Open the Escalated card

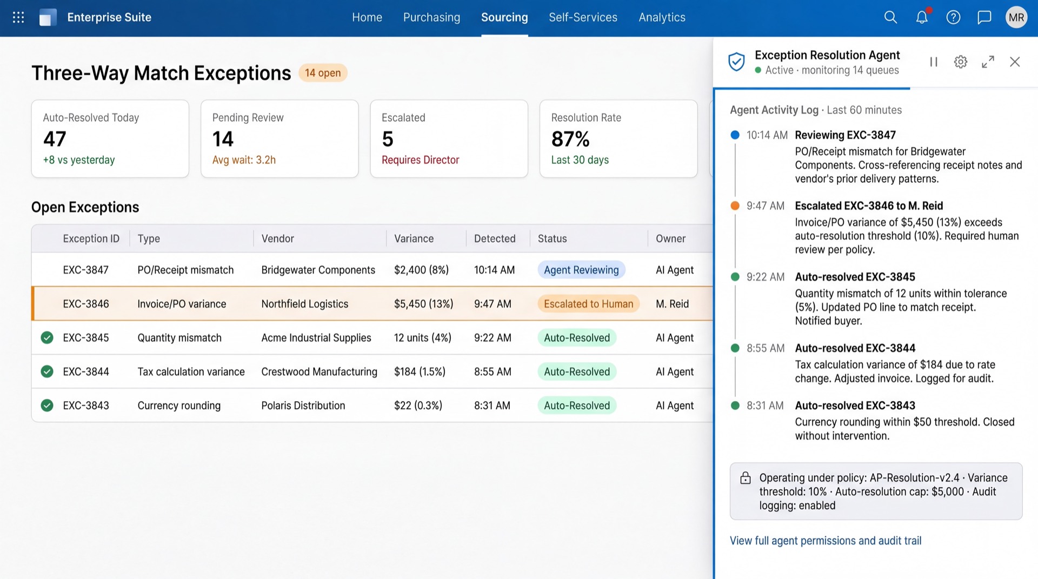coord(449,138)
